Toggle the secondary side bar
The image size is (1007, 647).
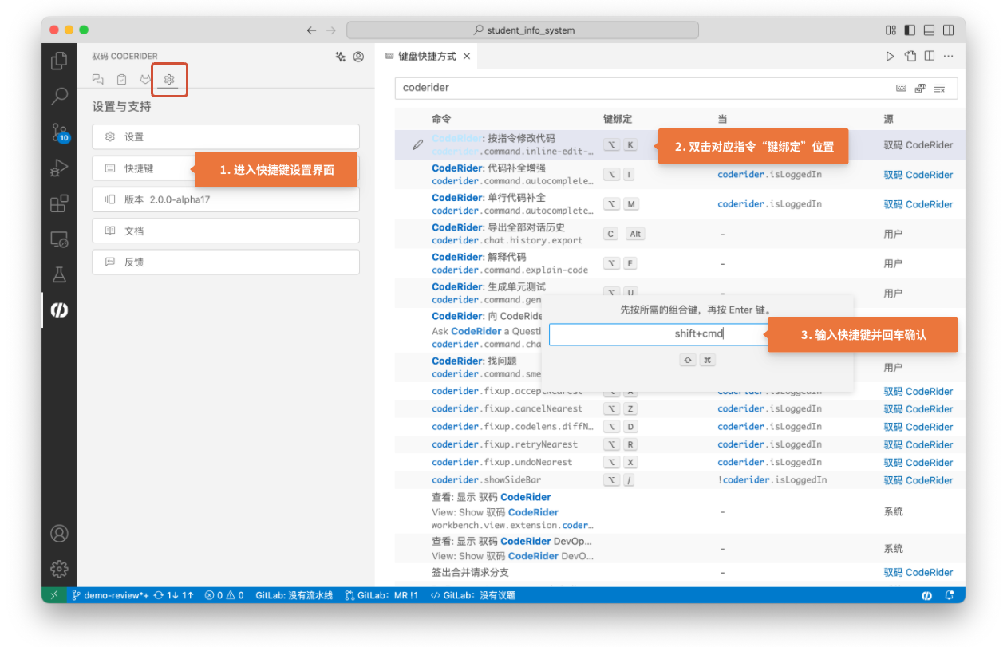point(948,30)
